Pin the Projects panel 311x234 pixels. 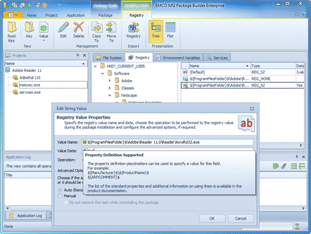(78, 55)
